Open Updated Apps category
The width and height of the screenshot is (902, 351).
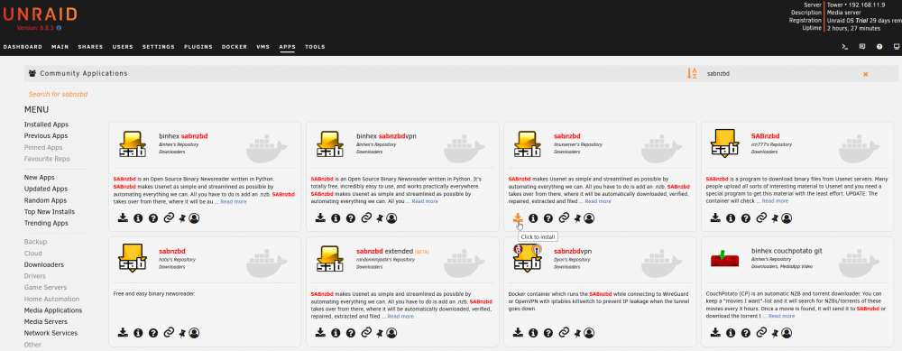tap(46, 189)
